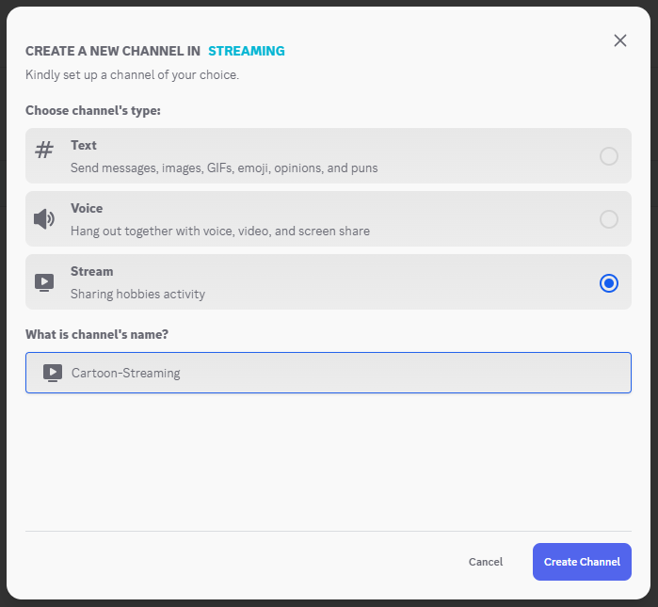This screenshot has width=658, height=607.
Task: Click the 'Choose channel's type:' heading
Action: coord(93,111)
